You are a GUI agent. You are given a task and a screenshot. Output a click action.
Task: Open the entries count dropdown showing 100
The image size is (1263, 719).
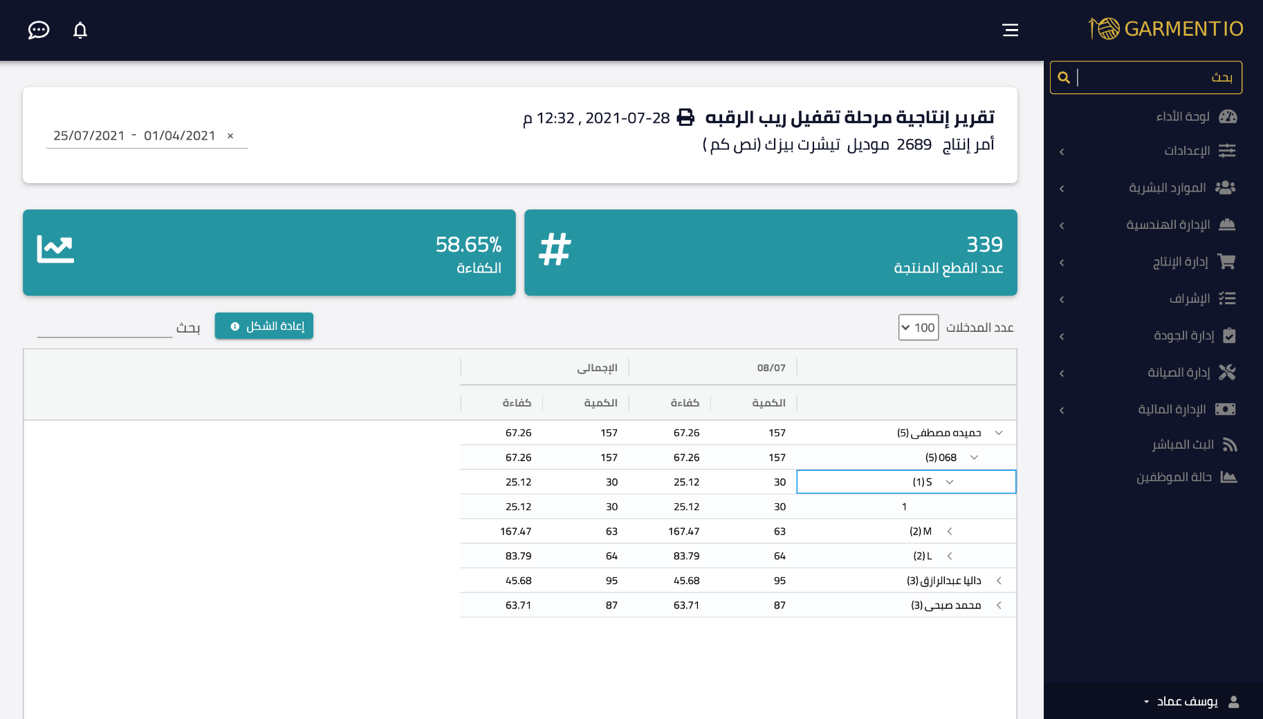[x=919, y=327]
